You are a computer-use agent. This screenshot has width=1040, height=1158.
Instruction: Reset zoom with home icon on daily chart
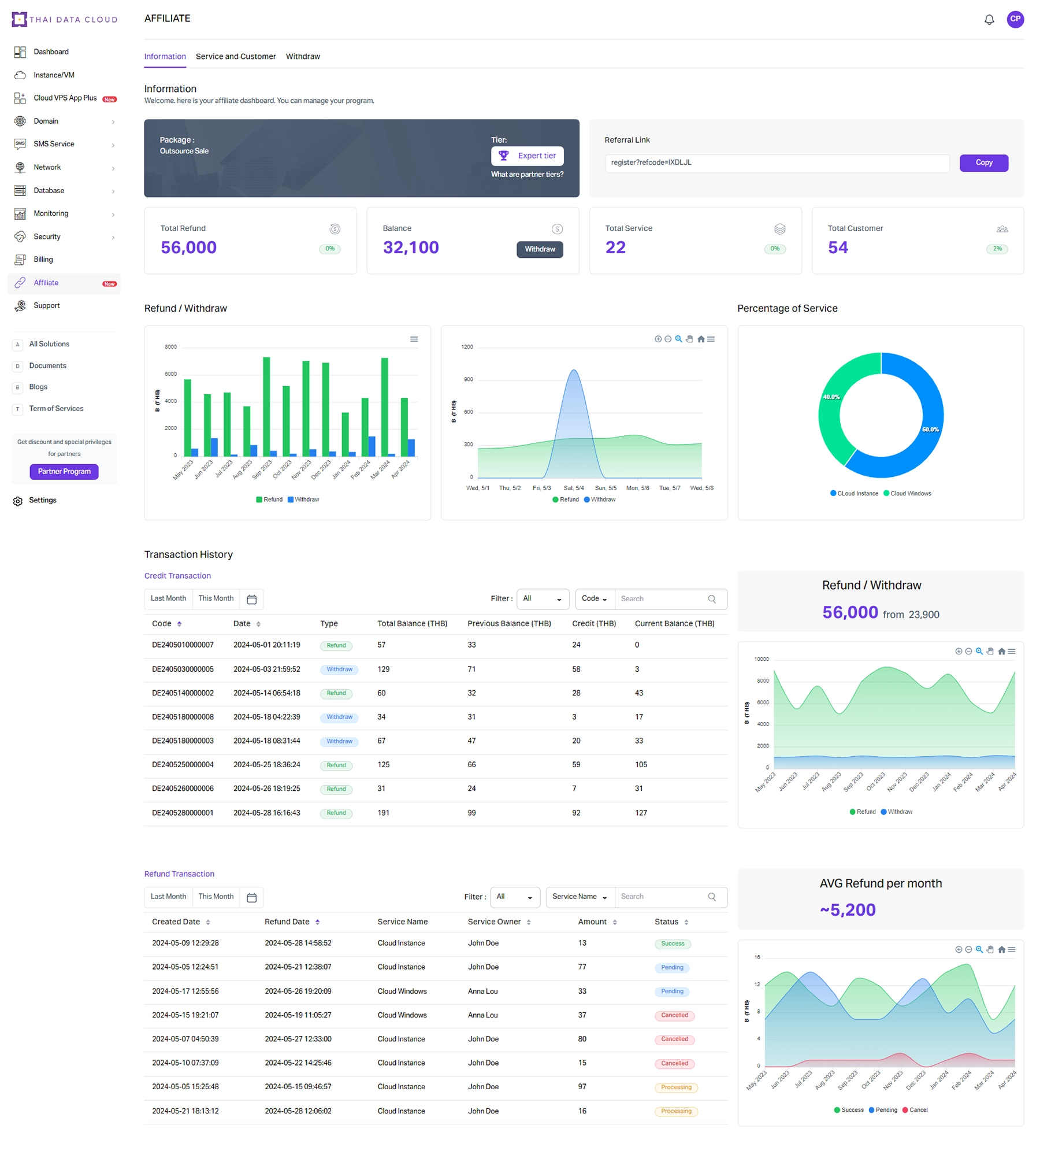pyautogui.click(x=701, y=339)
